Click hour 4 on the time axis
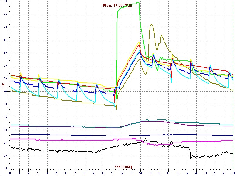Viewport: 235px width, 176px height. [47, 173]
